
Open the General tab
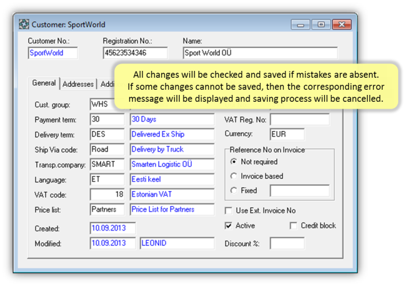click(x=44, y=83)
